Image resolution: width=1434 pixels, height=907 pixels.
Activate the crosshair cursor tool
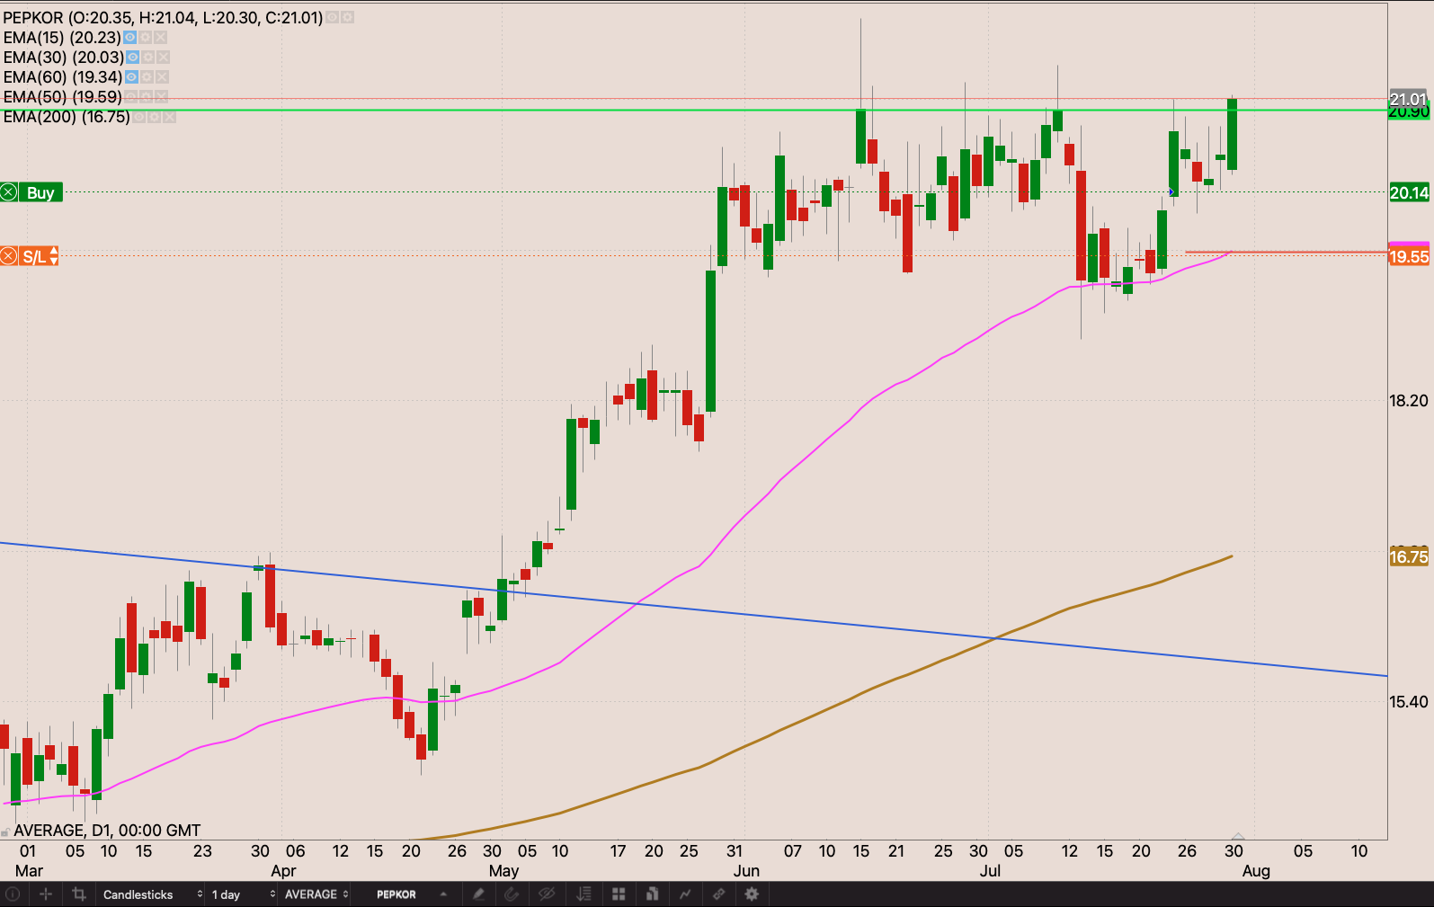coord(46,894)
